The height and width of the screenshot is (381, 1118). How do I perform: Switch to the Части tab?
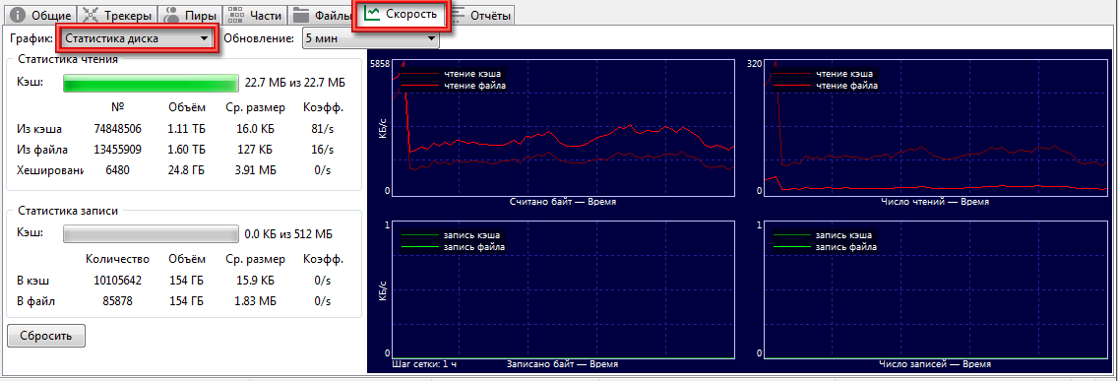(255, 14)
